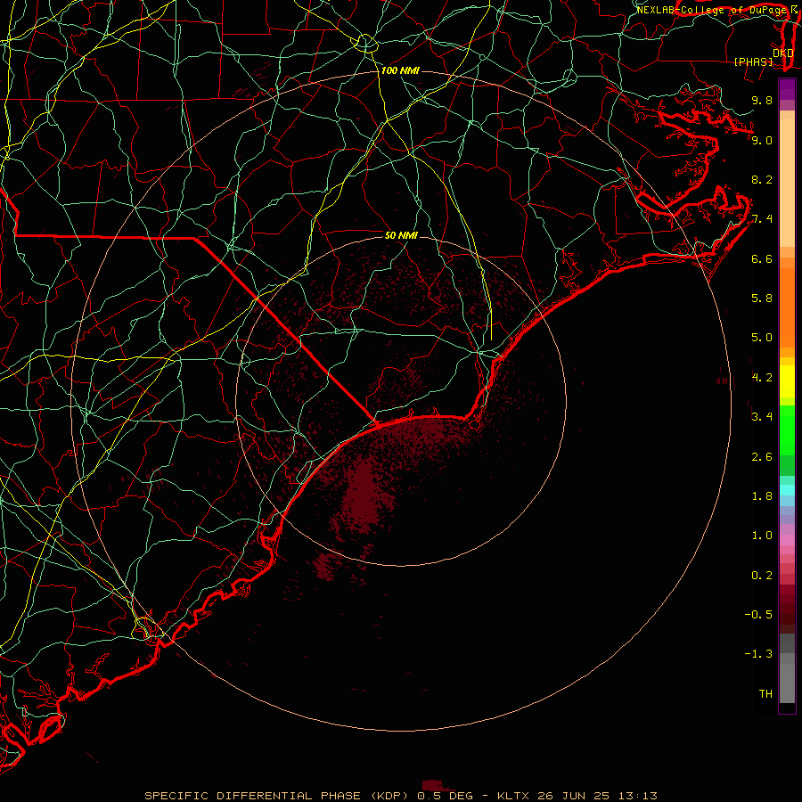Click the large dark red KDP echo offshore

coord(364,494)
